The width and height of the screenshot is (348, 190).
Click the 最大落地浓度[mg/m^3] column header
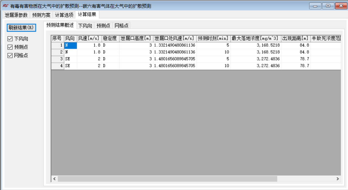tap(256, 38)
